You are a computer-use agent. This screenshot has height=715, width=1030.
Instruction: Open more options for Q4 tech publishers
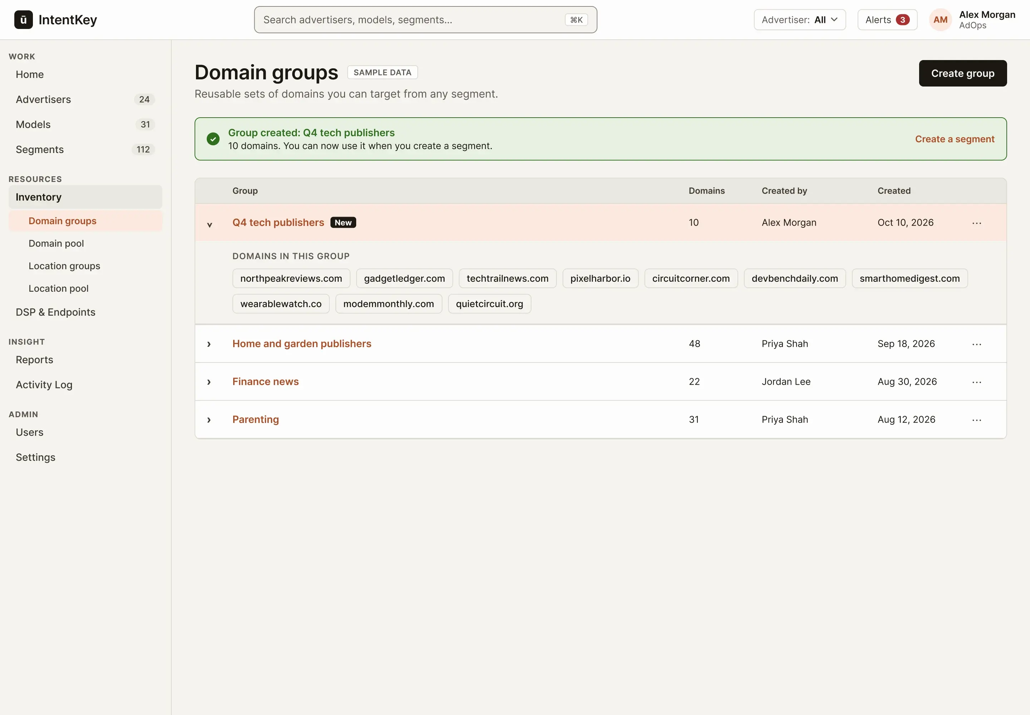[x=977, y=223]
